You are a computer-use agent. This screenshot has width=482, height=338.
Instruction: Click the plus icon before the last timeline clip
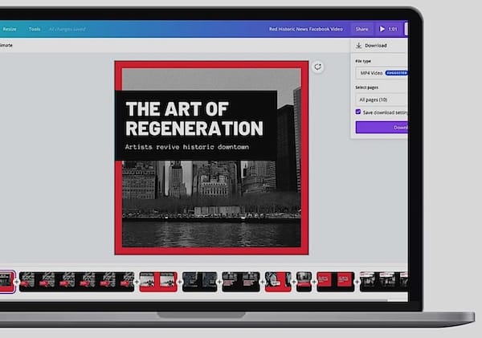point(357,282)
